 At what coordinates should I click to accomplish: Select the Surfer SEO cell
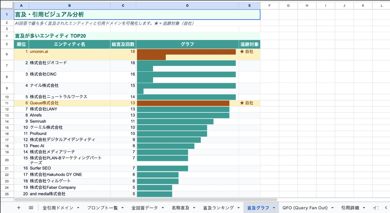point(70,168)
